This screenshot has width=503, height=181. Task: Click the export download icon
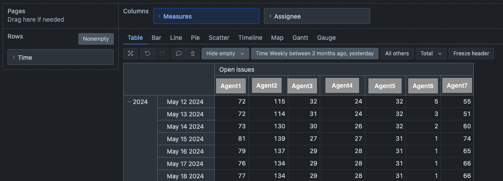(x=193, y=54)
